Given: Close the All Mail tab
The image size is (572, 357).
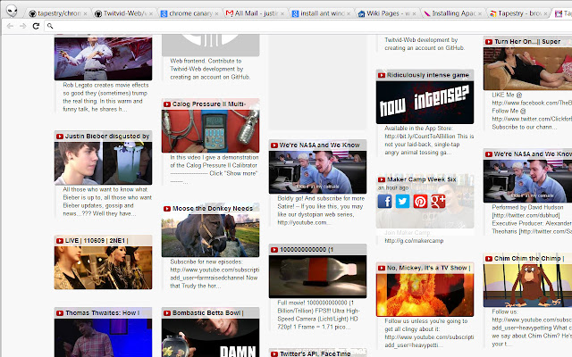Looking at the screenshot, I should click(282, 13).
